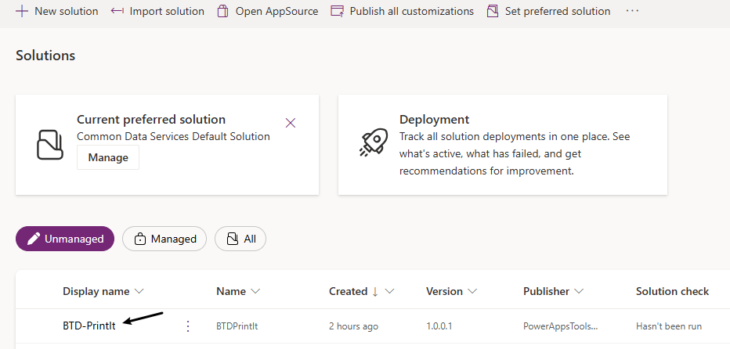Expand the Created column dropdown
Viewport: 730px width, 349px height.
click(389, 291)
